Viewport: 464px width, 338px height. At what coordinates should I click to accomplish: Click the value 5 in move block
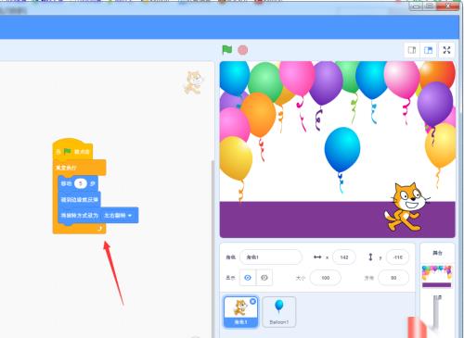81,183
